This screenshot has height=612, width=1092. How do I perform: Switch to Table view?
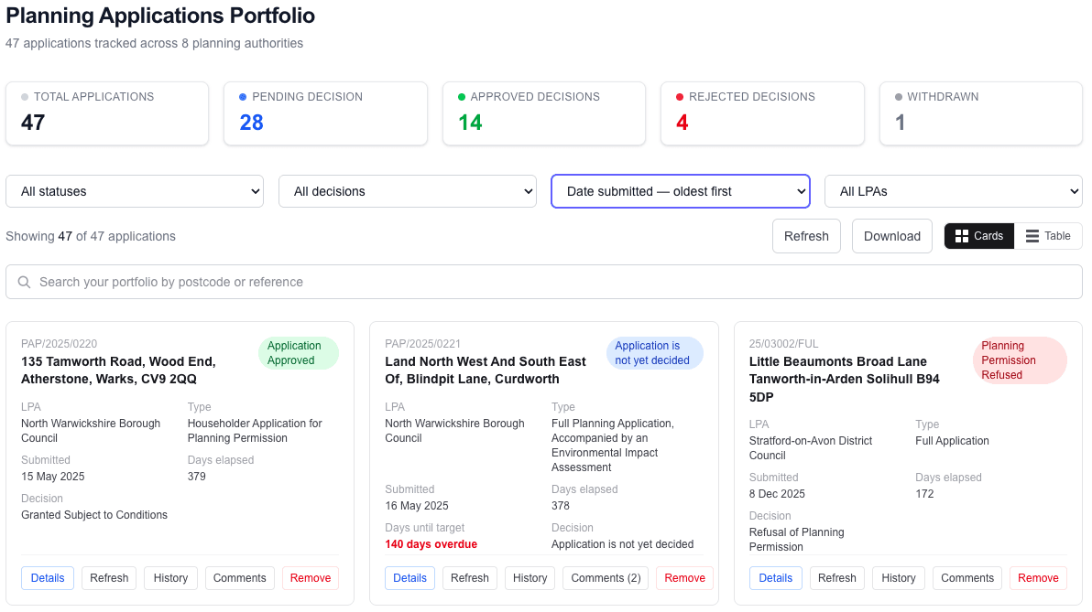click(1048, 236)
